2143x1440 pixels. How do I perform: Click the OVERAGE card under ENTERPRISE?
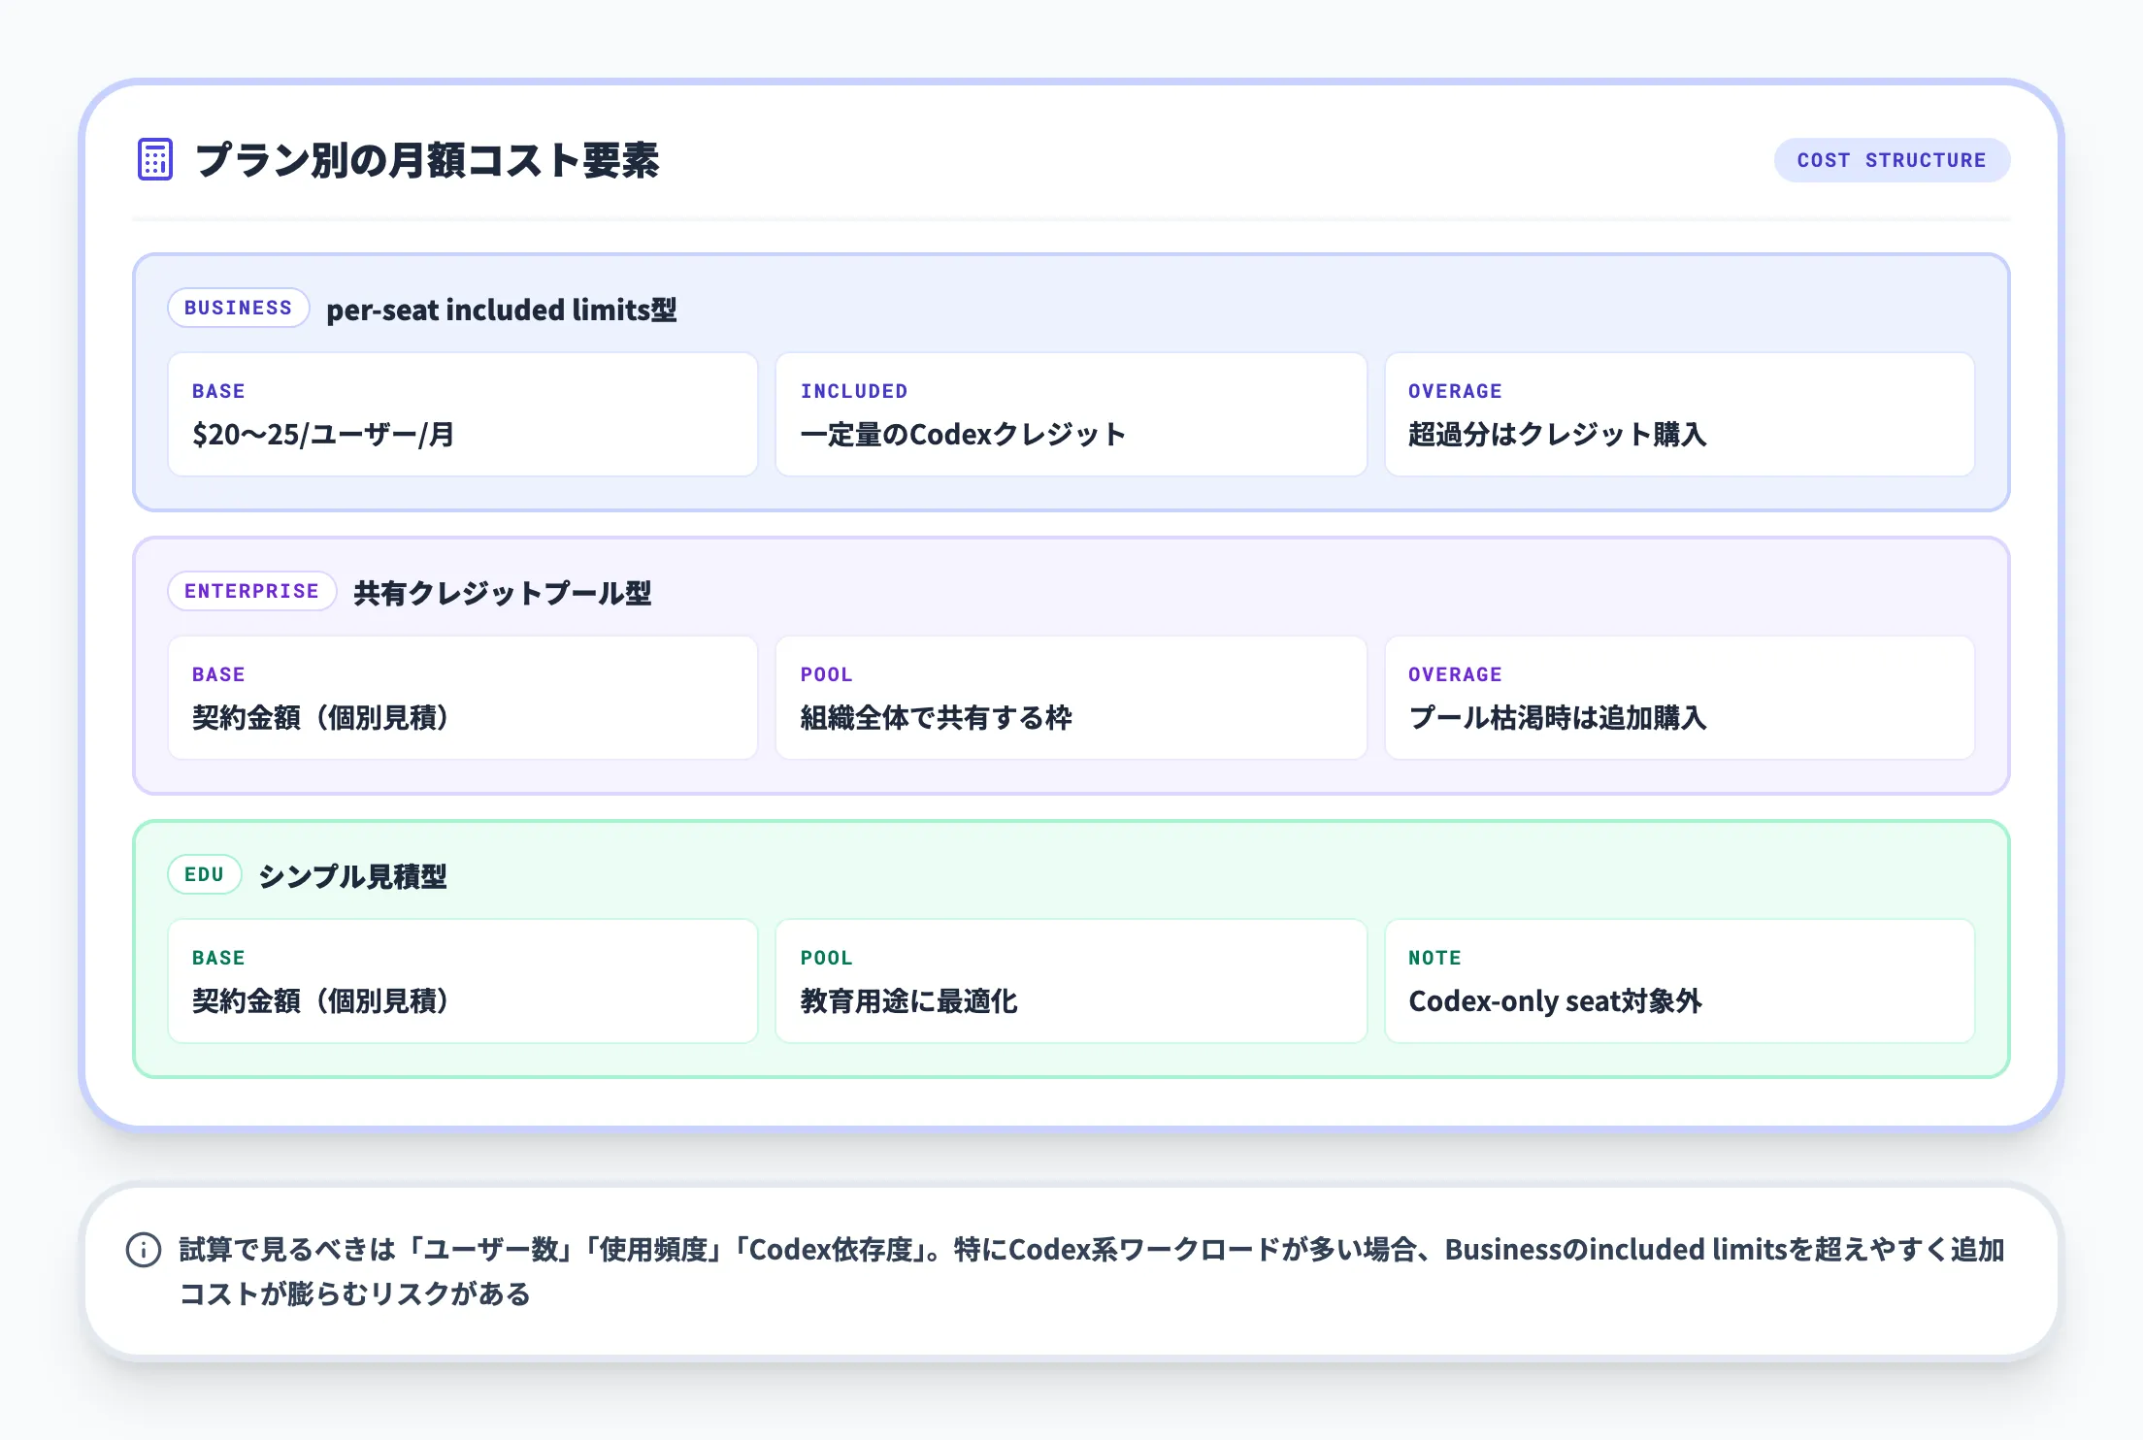tap(1679, 698)
